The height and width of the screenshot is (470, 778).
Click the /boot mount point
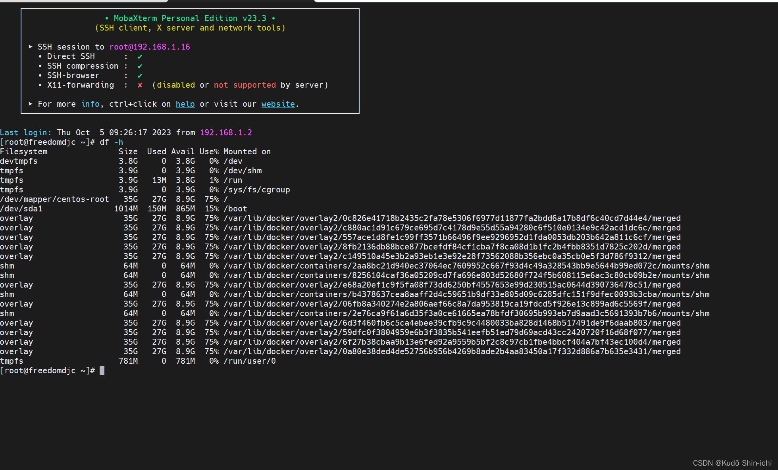(235, 209)
